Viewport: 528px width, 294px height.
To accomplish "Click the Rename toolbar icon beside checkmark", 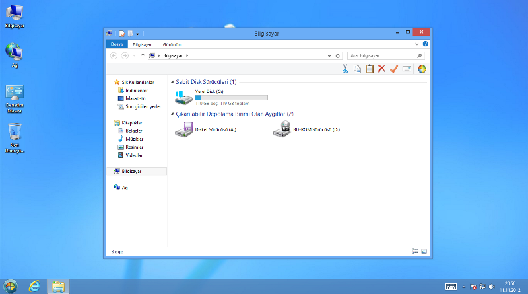I will click(407, 69).
